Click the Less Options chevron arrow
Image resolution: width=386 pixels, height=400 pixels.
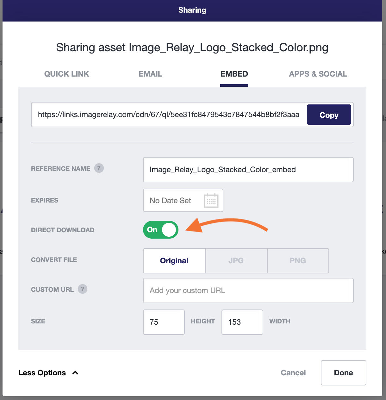click(75, 373)
